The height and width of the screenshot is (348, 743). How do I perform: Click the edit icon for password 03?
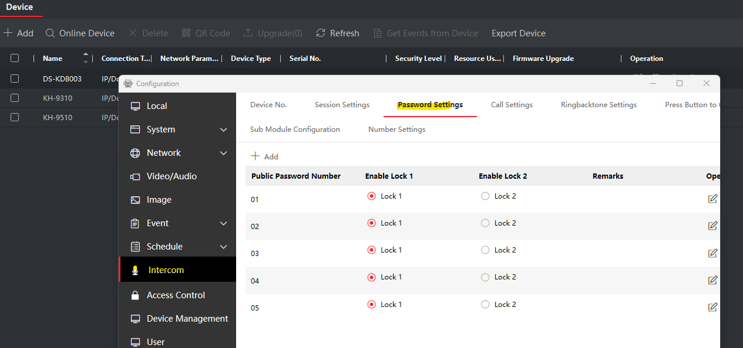coord(712,253)
